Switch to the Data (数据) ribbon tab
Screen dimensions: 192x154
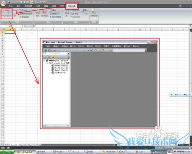tap(46, 6)
